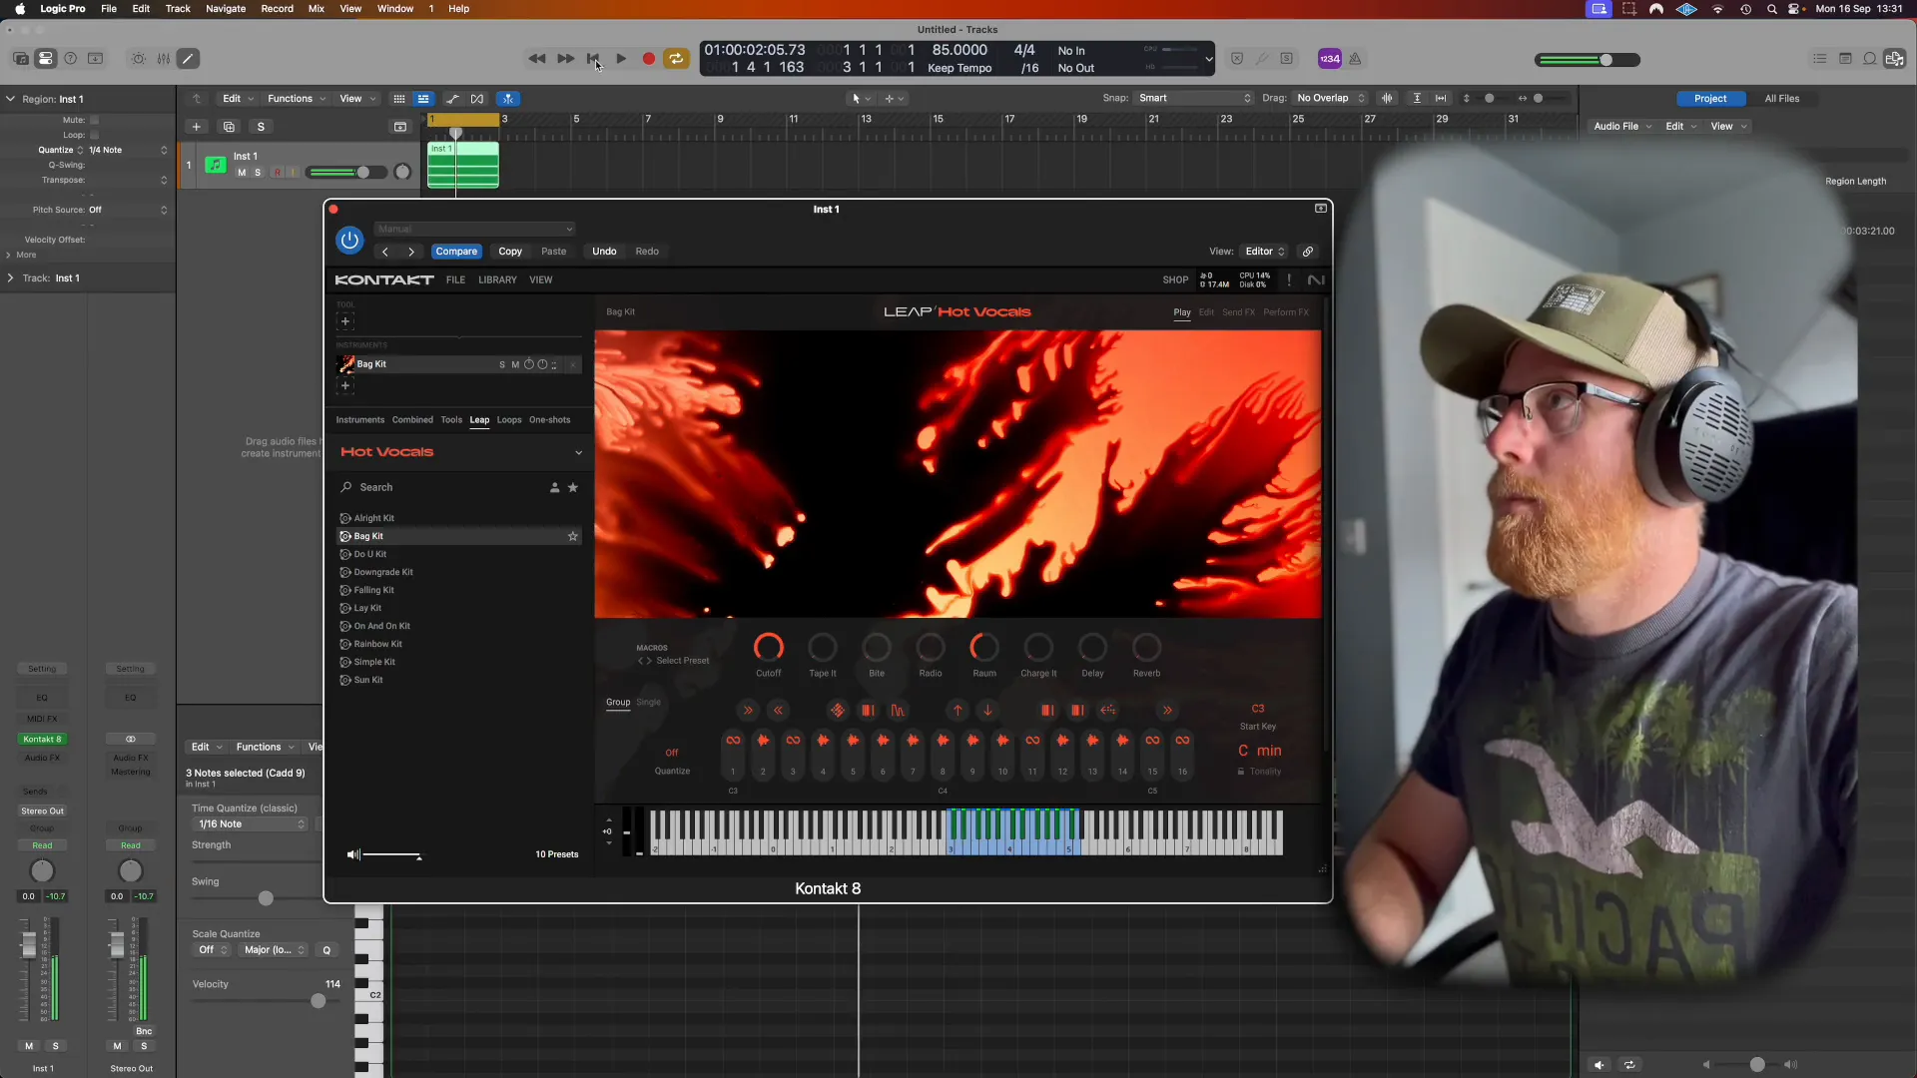This screenshot has width=1917, height=1078.
Task: Expand the Track: Inst 1 inspector section
Action: tap(10, 278)
